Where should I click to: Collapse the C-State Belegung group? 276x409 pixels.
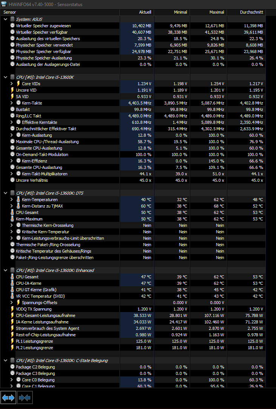pos(5,361)
